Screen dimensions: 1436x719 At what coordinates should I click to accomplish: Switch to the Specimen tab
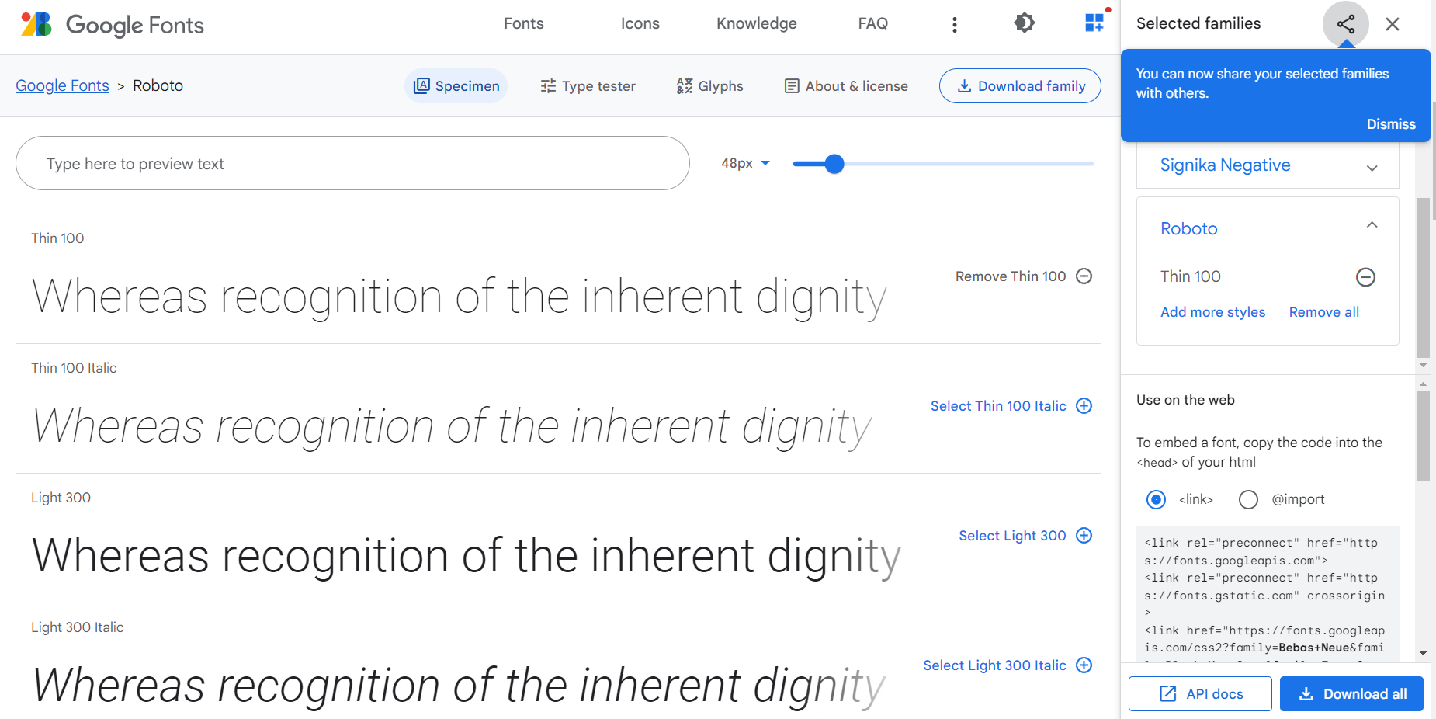click(456, 86)
